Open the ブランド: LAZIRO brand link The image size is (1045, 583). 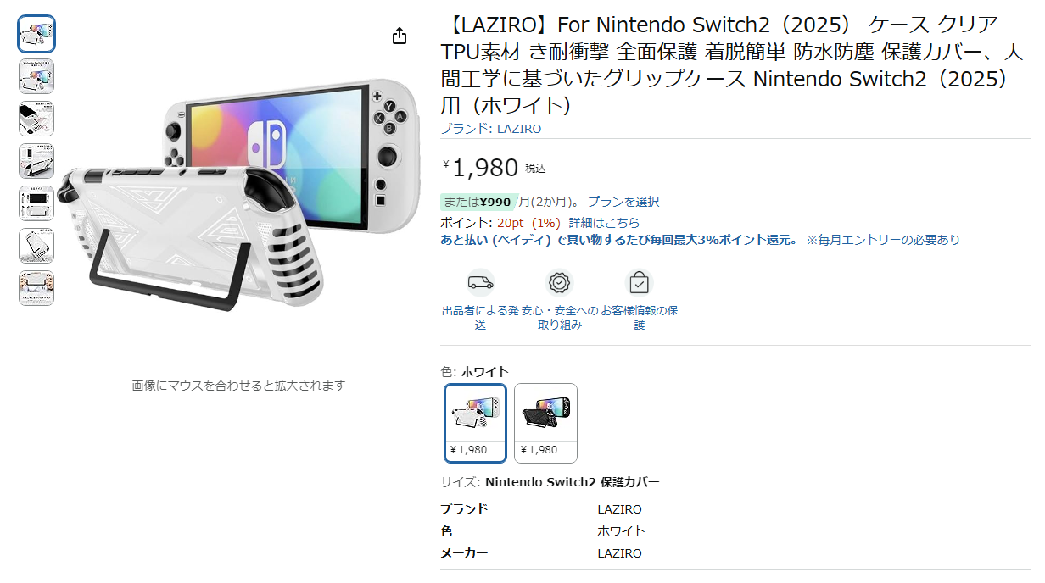(x=490, y=129)
